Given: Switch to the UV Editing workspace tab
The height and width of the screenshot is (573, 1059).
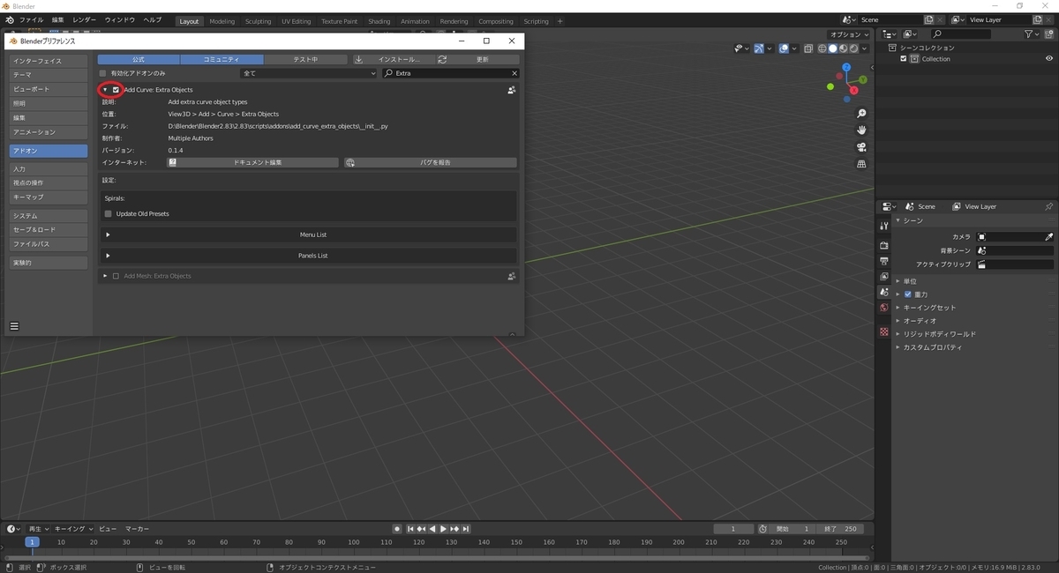Looking at the screenshot, I should coord(297,21).
